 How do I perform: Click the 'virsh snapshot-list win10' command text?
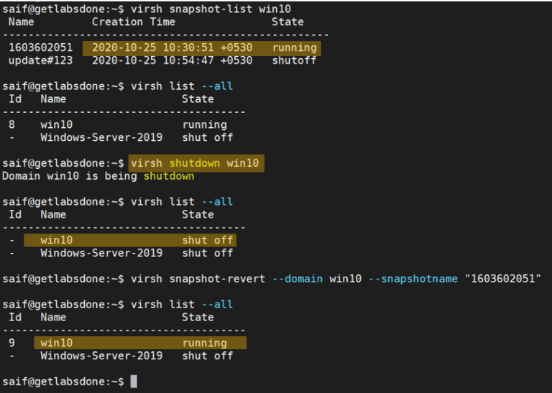pyautogui.click(x=211, y=9)
